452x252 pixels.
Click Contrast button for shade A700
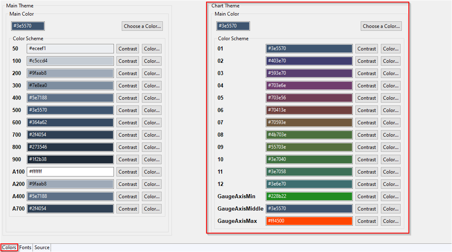click(127, 208)
